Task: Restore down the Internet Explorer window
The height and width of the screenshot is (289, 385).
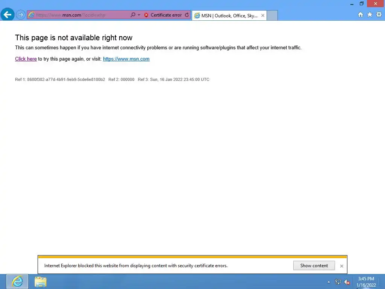Action: 362,4
